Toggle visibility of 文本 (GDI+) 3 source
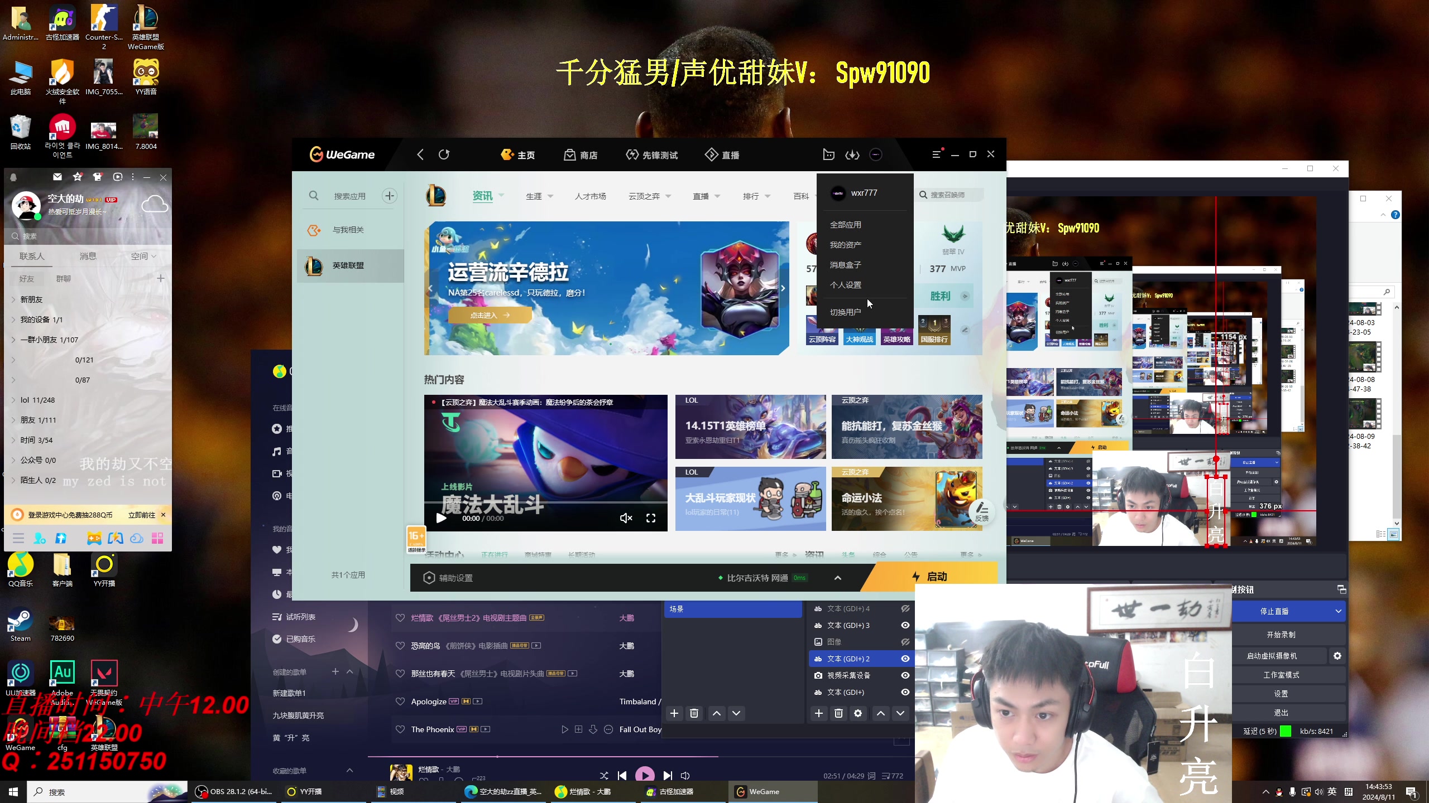 point(905,625)
